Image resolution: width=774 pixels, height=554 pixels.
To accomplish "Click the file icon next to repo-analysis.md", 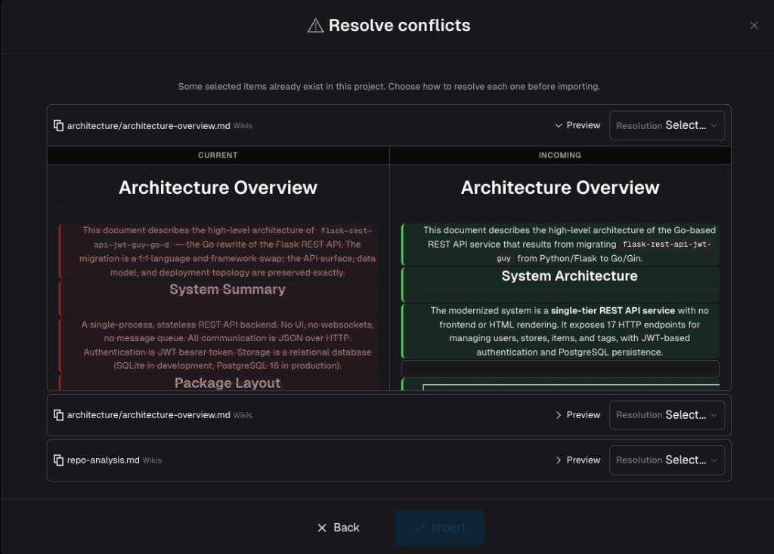I will (x=58, y=460).
